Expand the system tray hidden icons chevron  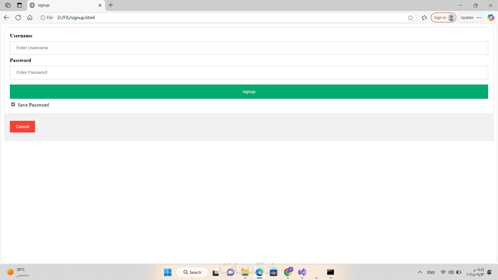click(420, 272)
